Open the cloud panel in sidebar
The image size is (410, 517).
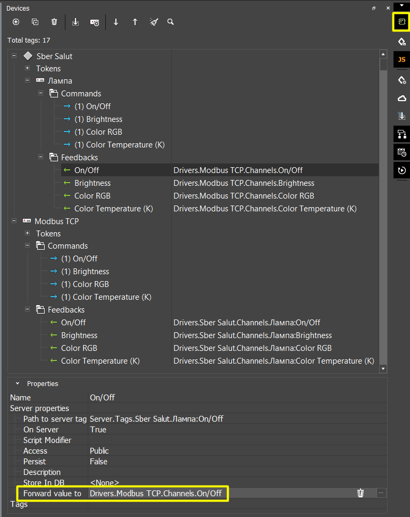[401, 98]
